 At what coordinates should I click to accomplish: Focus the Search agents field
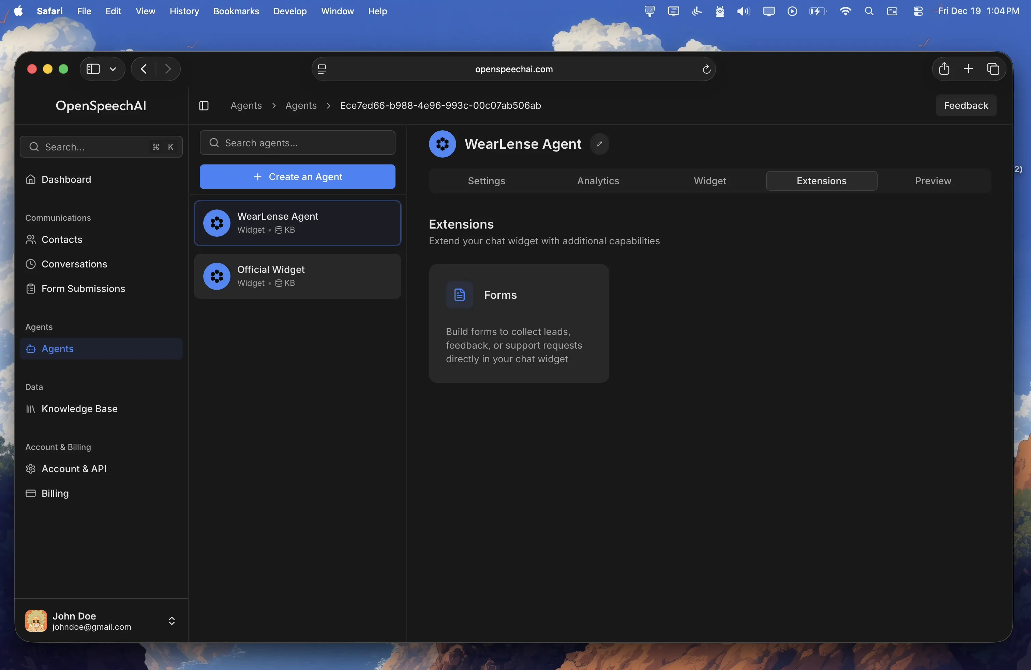(x=298, y=143)
